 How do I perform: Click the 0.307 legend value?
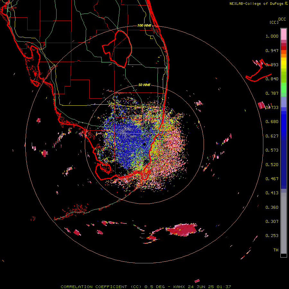(272, 222)
